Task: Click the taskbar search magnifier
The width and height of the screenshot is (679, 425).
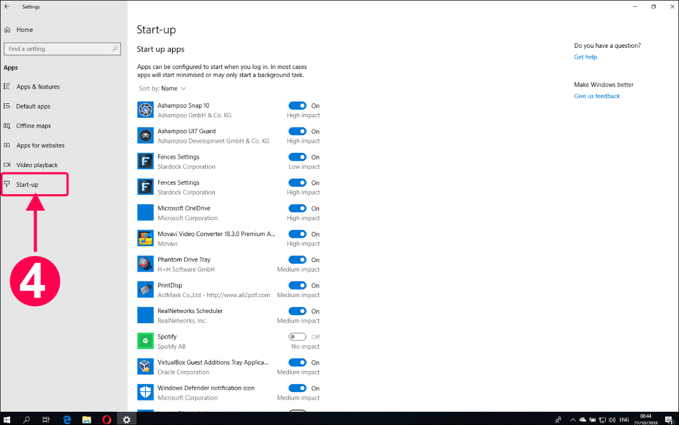Action: point(27,419)
